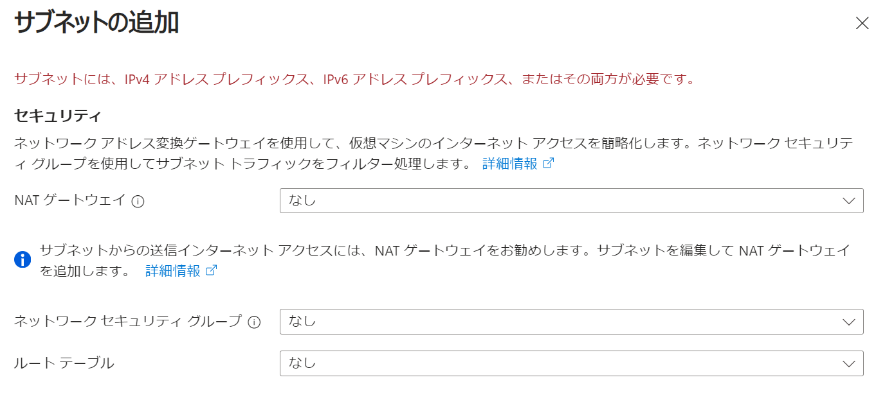Open the NAT ゲートウェイ selection list
This screenshot has height=400, width=876.
(x=571, y=200)
